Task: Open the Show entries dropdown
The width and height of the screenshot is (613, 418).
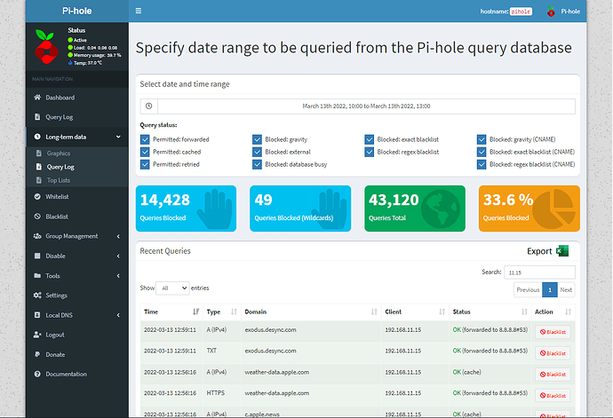Action: tap(172, 288)
